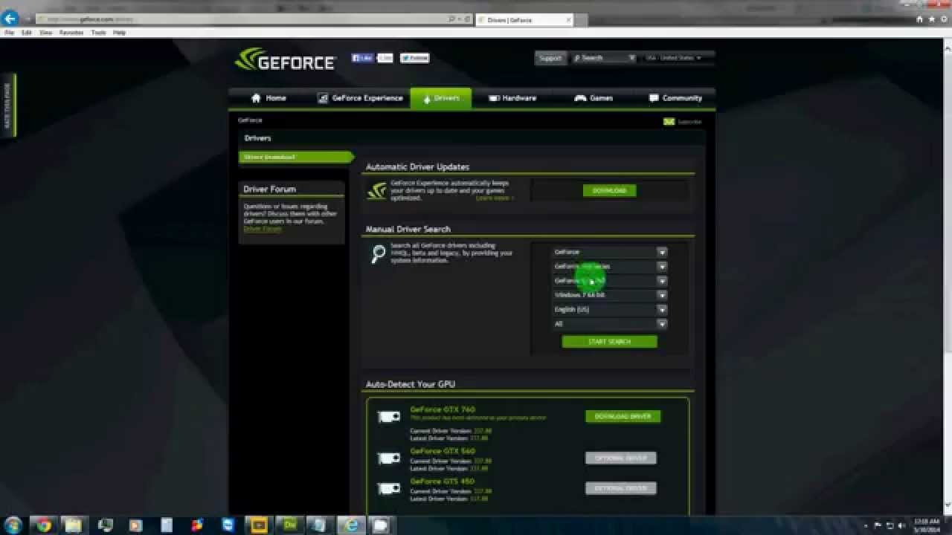Viewport: 952px width, 535px height.
Task: Open the GeForce product model dropdown
Action: 609,281
